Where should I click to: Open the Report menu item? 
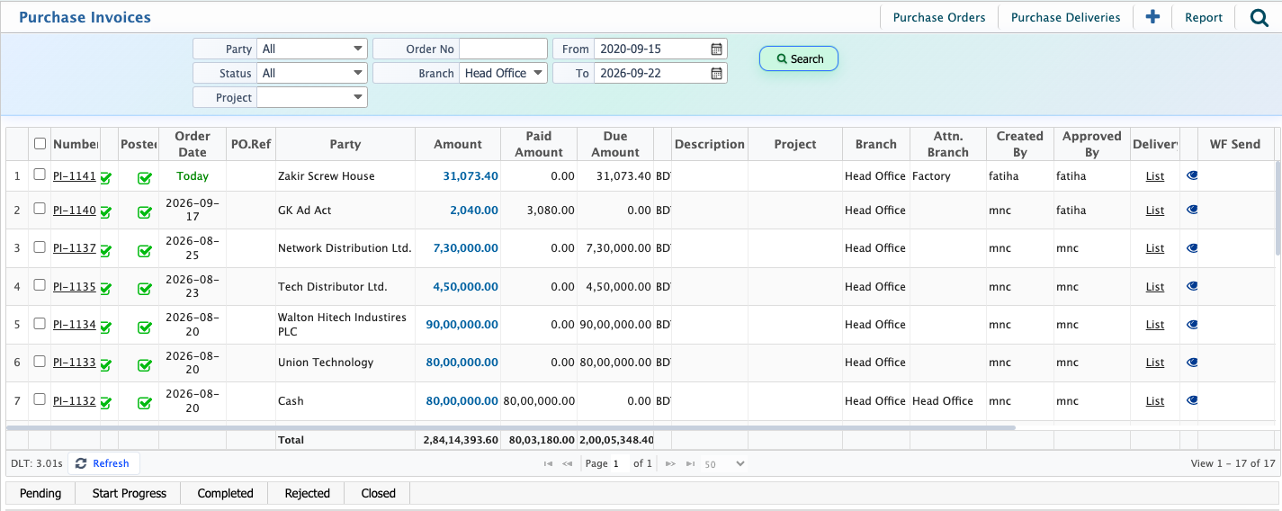click(x=1204, y=17)
